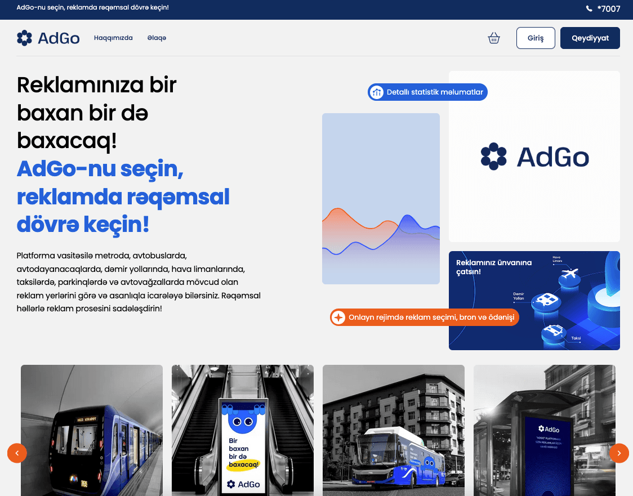Screen dimensions: 633x496
Task: Open the bus stop display thumbnail
Action: [545, 431]
